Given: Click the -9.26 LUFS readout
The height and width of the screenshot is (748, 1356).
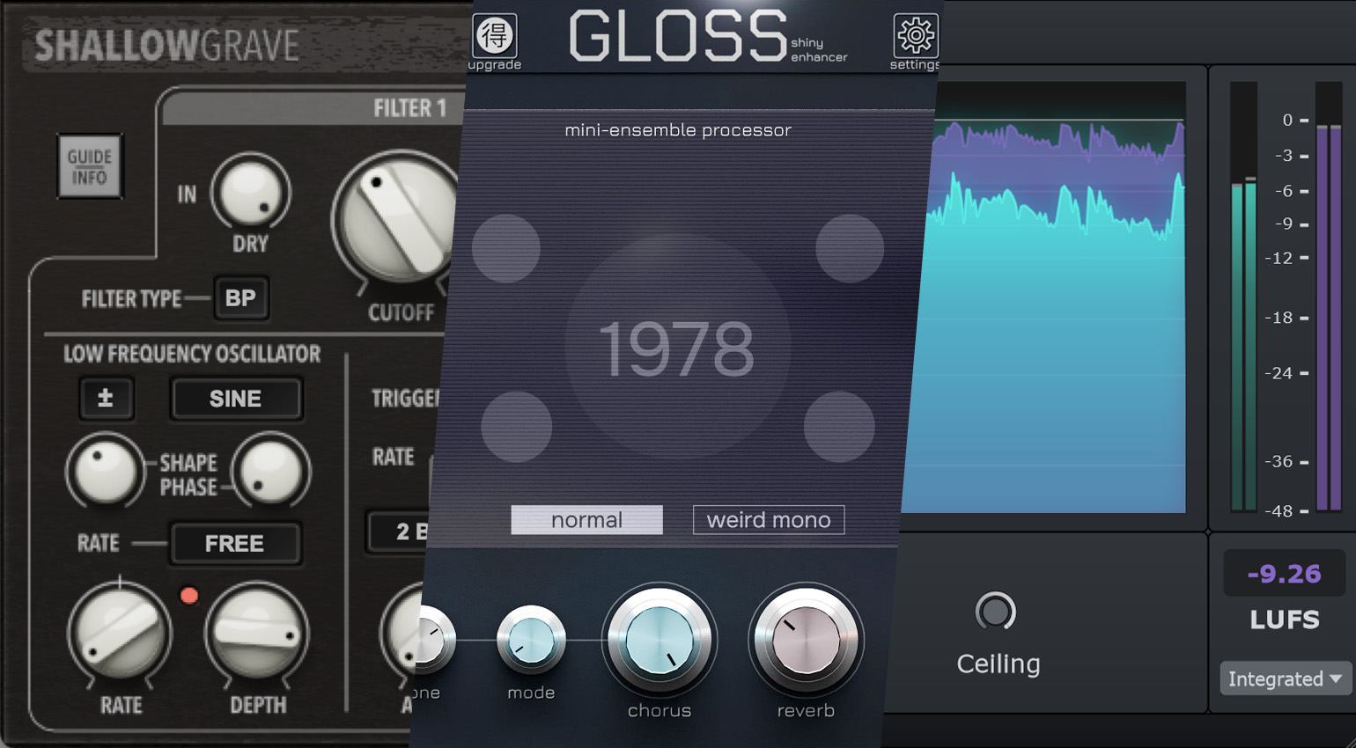Looking at the screenshot, I should pyautogui.click(x=1284, y=574).
